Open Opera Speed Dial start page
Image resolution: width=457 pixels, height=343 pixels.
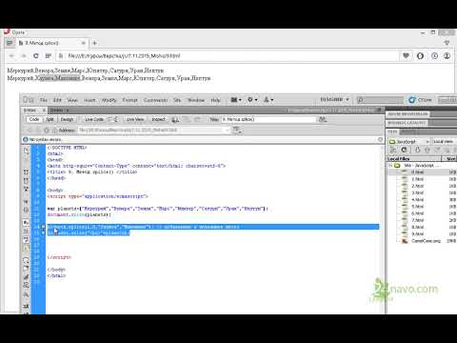(x=49, y=56)
